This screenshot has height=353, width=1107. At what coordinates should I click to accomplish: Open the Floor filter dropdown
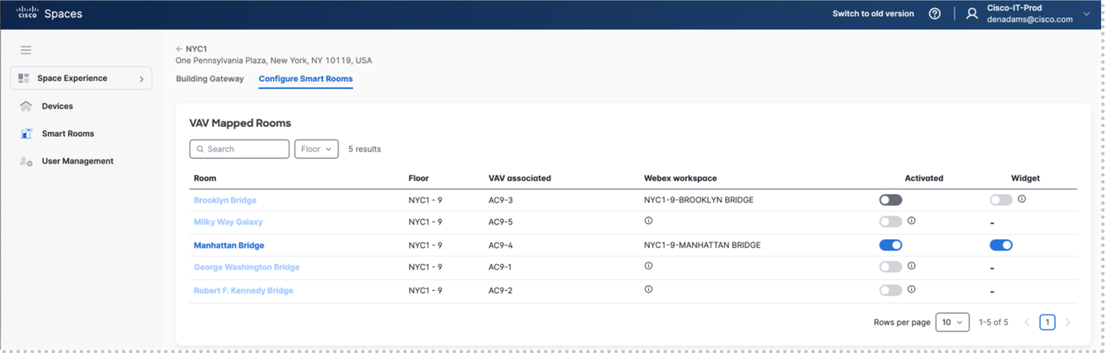point(316,149)
